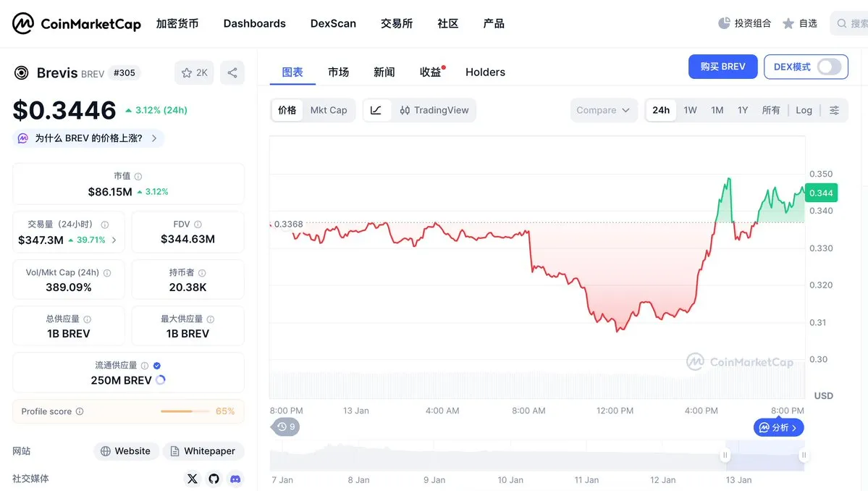Viewport: 868px width, 491px height.
Task: Toggle the DEX模式 switch
Action: (x=829, y=67)
